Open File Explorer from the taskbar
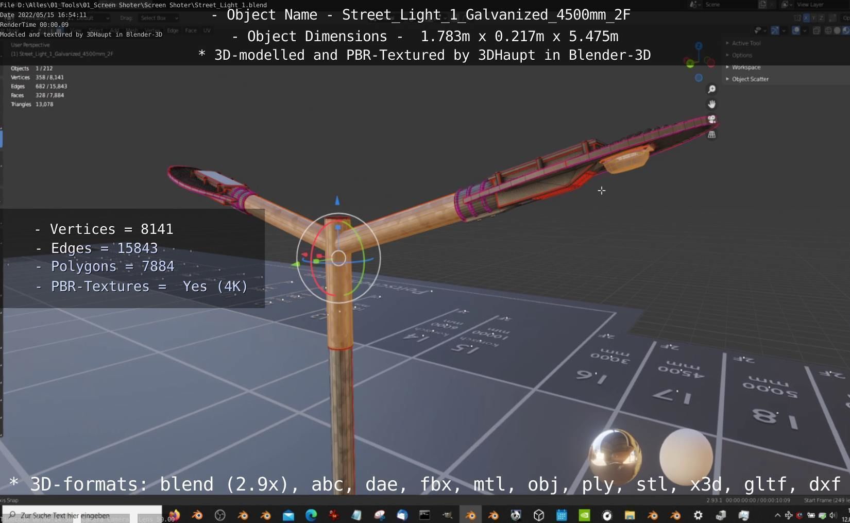 click(x=630, y=515)
